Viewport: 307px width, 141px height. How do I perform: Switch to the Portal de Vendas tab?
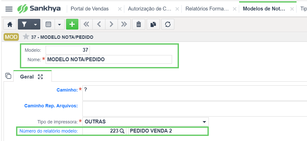click(90, 9)
